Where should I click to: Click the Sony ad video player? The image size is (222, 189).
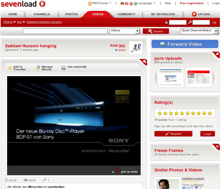click(74, 125)
